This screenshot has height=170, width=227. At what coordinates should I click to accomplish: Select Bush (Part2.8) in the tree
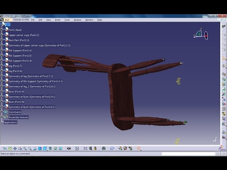16,102
